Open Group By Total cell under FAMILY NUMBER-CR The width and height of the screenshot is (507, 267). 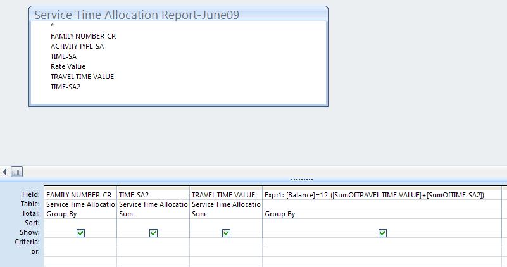coord(80,214)
